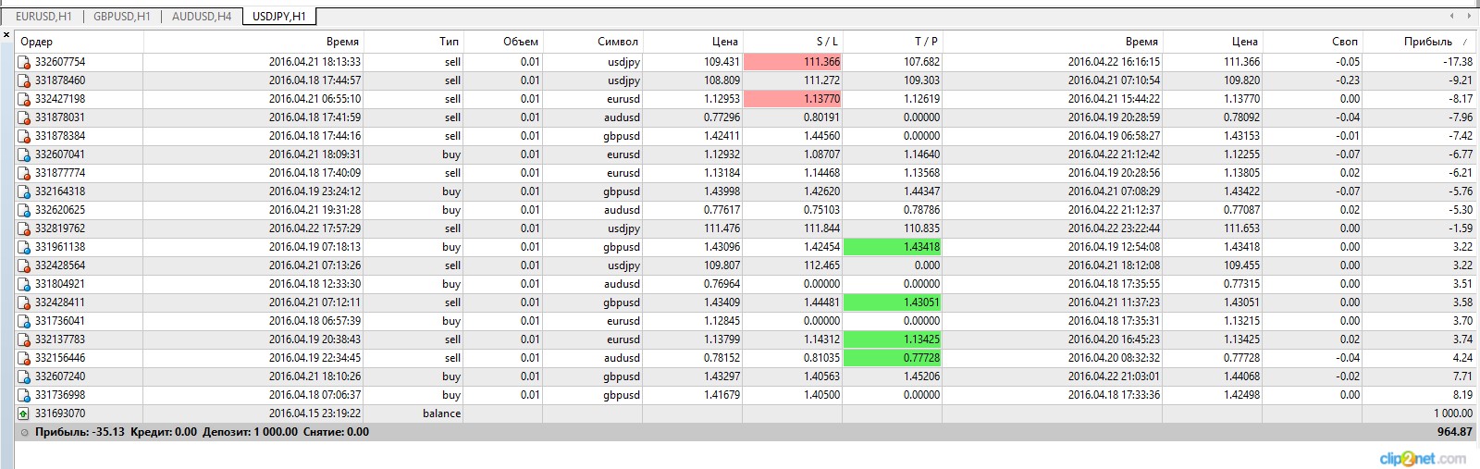Click the total balance 964.87

tap(1455, 432)
